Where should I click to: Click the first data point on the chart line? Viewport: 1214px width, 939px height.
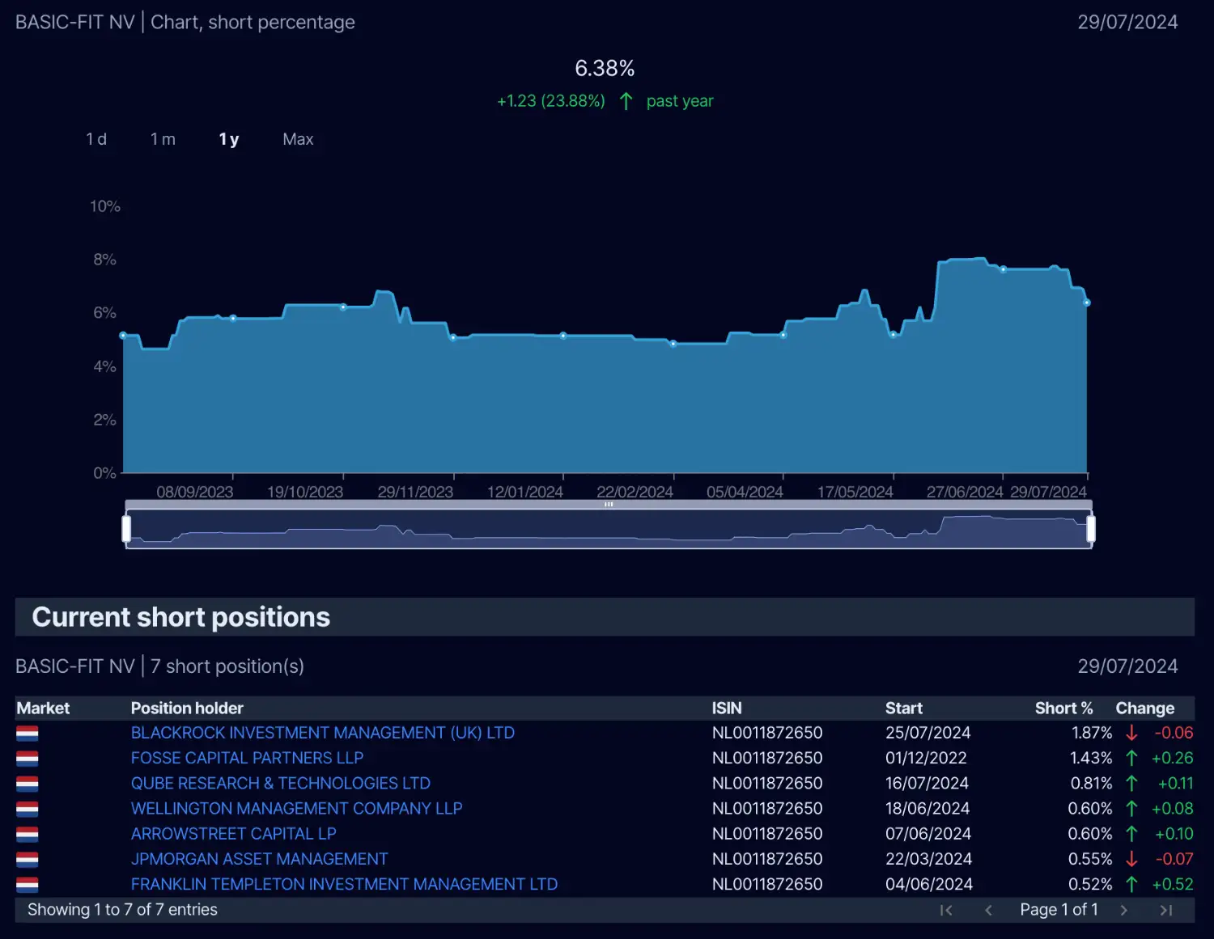(x=123, y=335)
